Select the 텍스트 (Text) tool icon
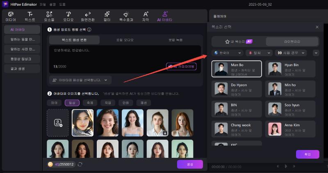The height and width of the screenshot is (173, 328). click(30, 16)
